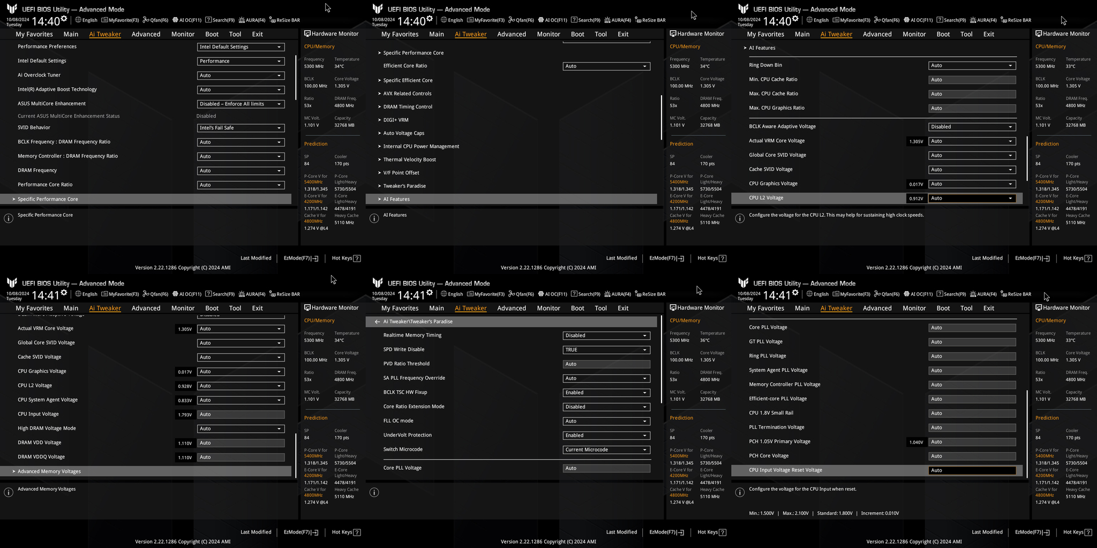This screenshot has width=1097, height=548.
Task: Click info icon beside AI Features help text
Action: coord(374,218)
